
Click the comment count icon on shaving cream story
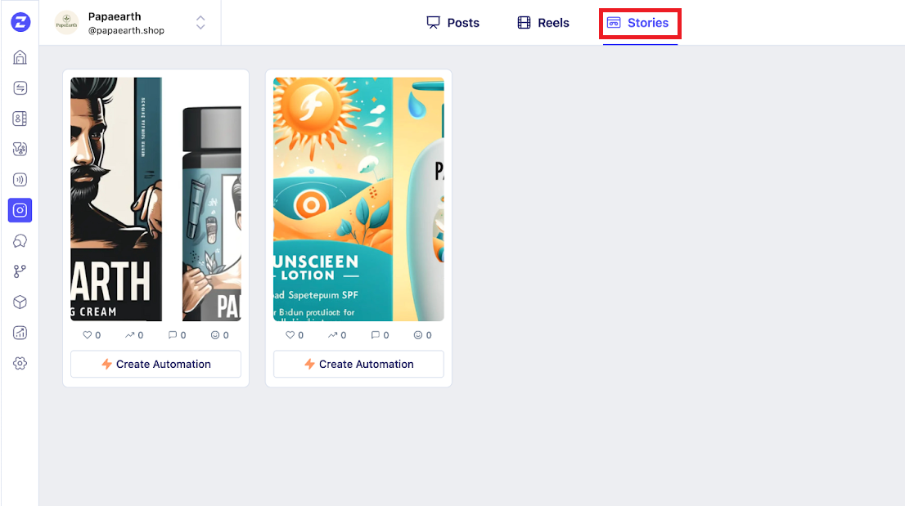pyautogui.click(x=173, y=335)
